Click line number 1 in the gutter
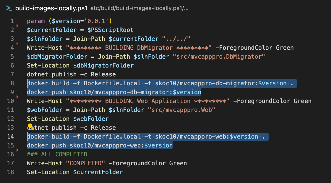331x183 pixels. tap(12, 21)
